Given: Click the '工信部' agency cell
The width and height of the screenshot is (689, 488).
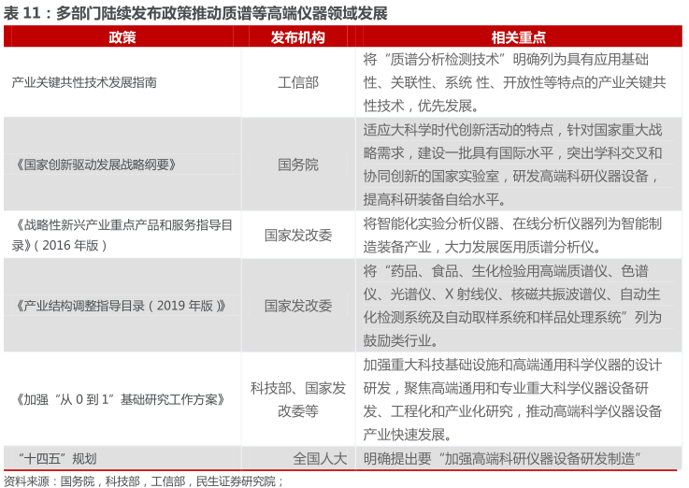Looking at the screenshot, I should 298,82.
